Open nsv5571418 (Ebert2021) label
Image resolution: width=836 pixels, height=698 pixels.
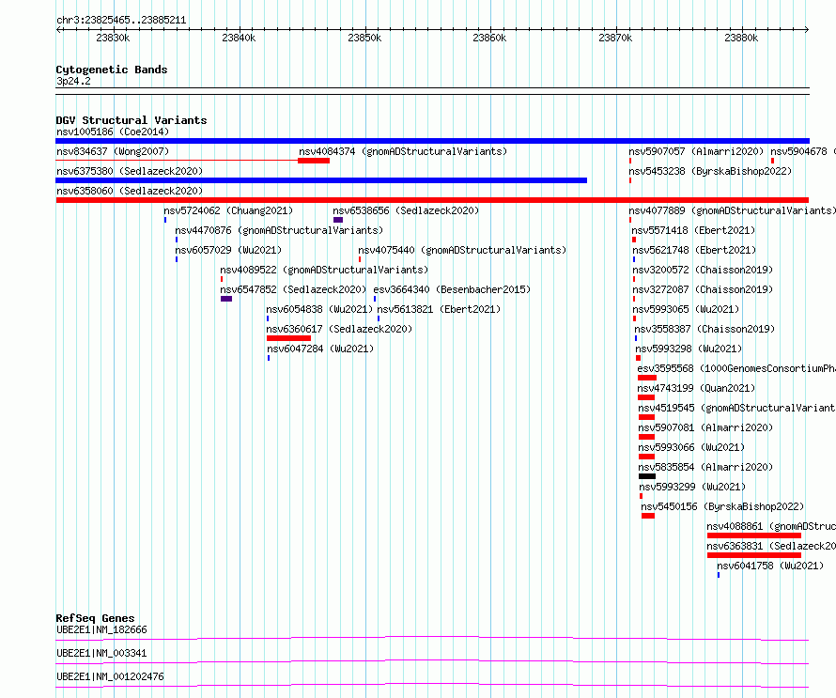tap(693, 230)
